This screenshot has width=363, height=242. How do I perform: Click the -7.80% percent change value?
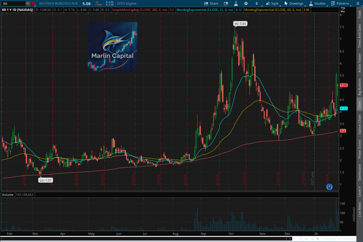point(98,5)
